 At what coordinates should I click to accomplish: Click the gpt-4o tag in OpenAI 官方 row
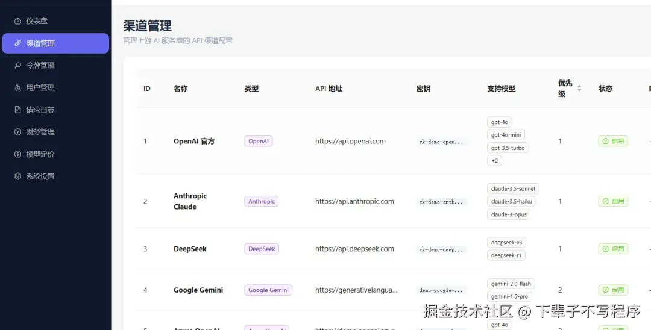[x=500, y=122]
